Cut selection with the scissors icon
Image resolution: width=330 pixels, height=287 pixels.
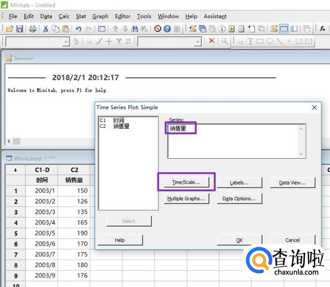[45, 29]
